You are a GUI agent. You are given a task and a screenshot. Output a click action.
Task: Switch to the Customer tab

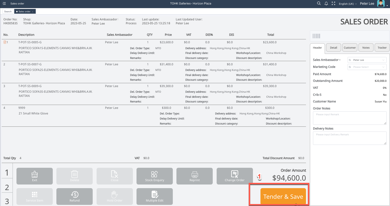coord(350,48)
